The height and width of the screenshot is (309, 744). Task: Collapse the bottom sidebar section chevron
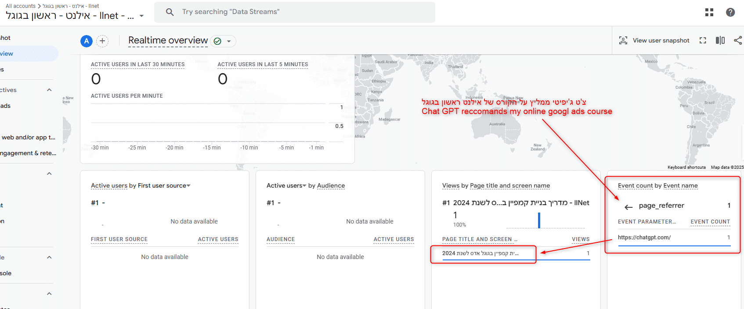[49, 294]
